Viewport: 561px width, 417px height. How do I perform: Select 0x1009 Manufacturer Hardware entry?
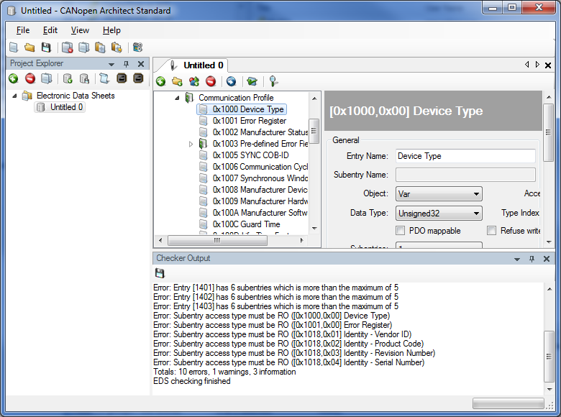click(x=260, y=201)
